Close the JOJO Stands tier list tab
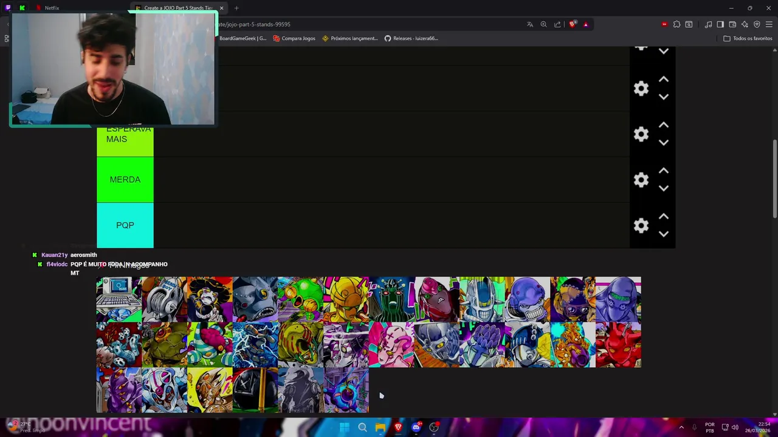The width and height of the screenshot is (778, 437). coord(221,8)
